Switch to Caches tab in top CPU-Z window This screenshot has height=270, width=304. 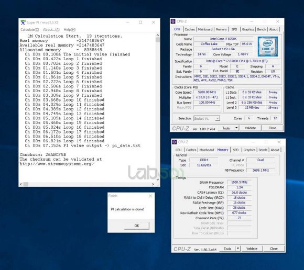click(190, 29)
